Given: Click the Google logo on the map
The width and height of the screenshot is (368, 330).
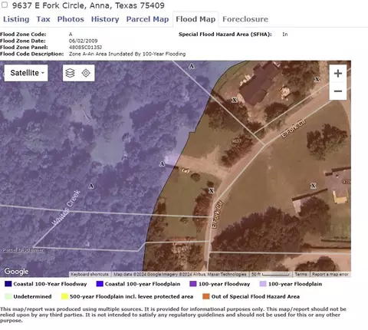Looking at the screenshot, I should [x=16, y=271].
